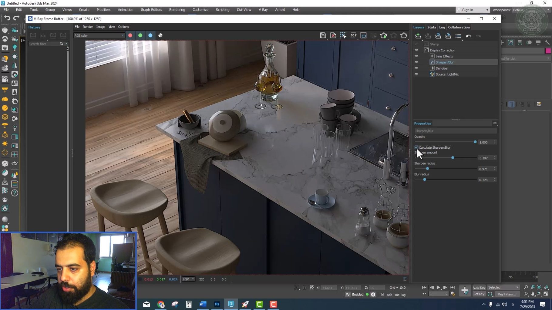
Task: Hide the Denoiser layer
Action: tap(416, 68)
